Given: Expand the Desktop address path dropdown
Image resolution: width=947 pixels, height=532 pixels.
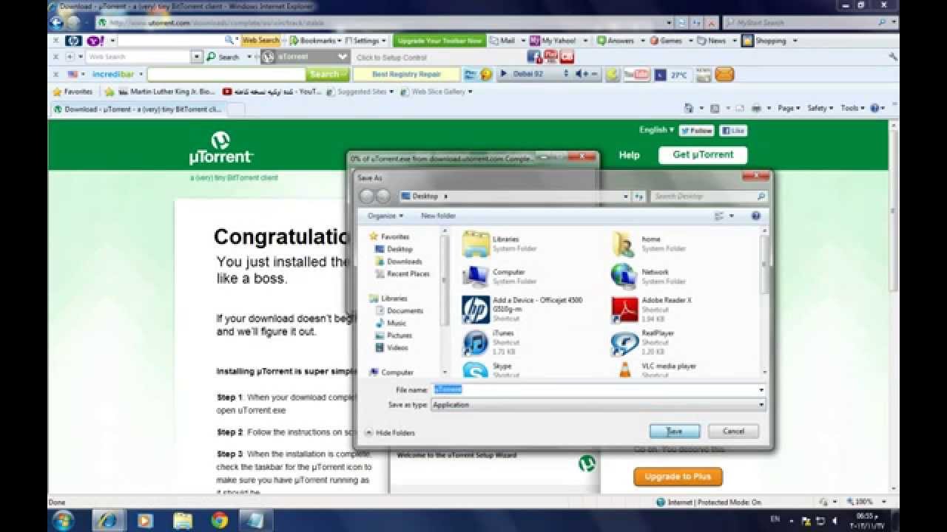Looking at the screenshot, I should click(x=626, y=197).
